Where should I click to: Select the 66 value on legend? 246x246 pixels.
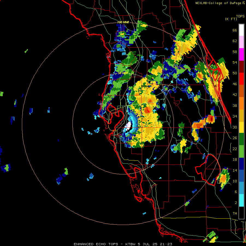tap(235, 30)
